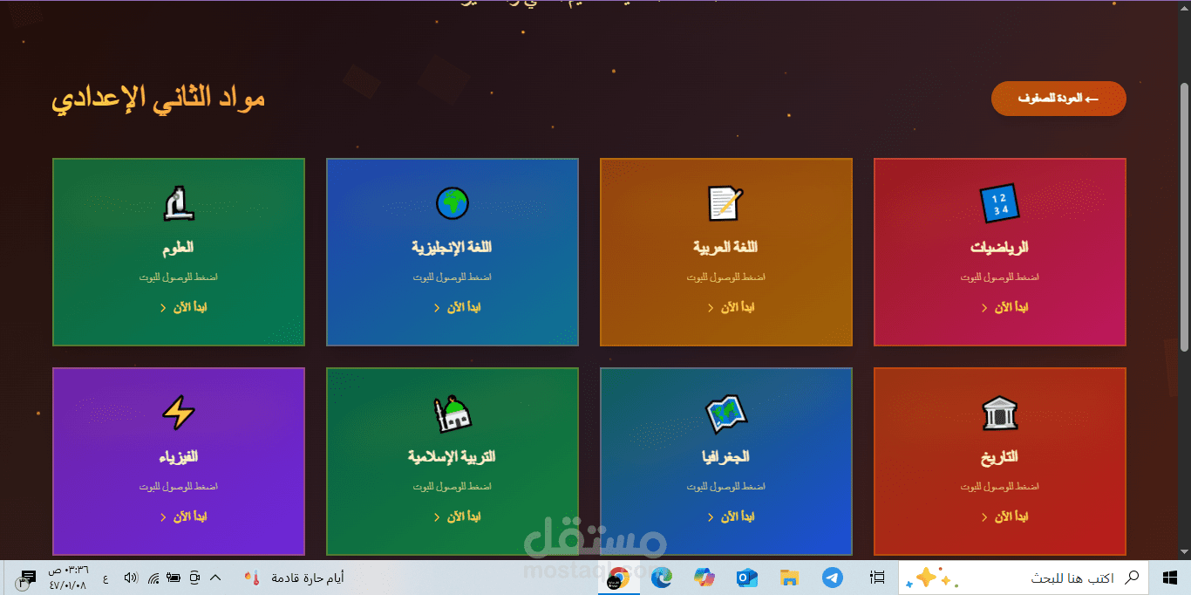Open the العلوم subject title
Viewport: 1191px width, 595px height.
coord(179,248)
